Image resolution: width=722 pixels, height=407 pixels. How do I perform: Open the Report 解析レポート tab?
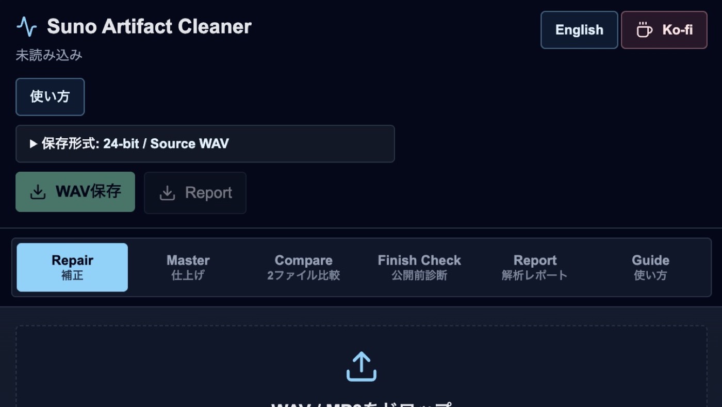coord(535,267)
